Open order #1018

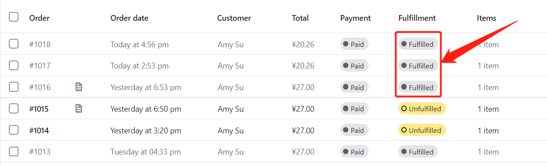pos(40,45)
